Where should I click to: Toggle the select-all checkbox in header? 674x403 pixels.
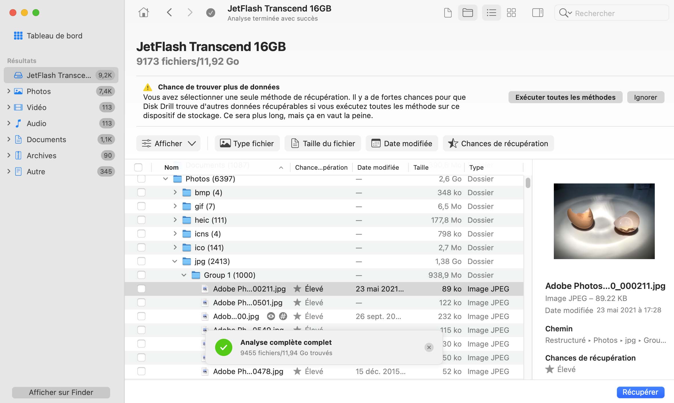[138, 167]
